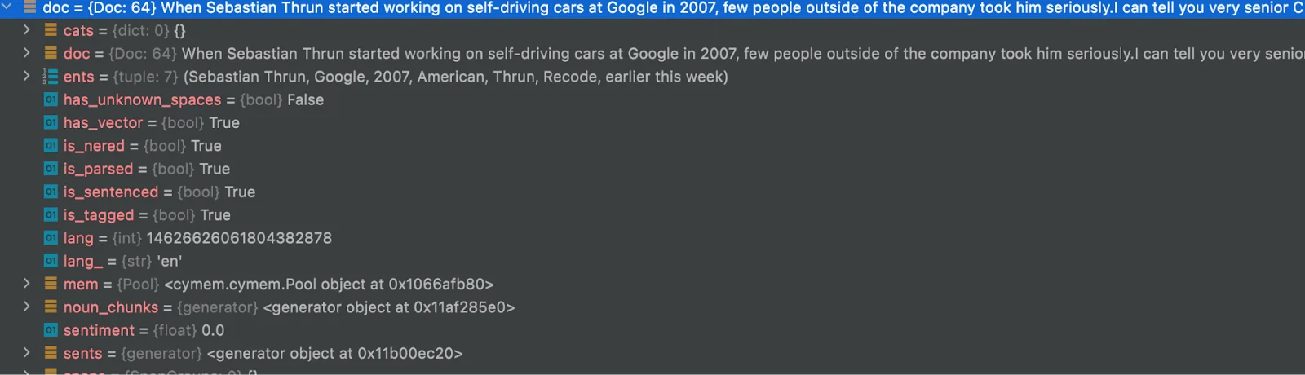Viewport: 1305px width, 375px height.
Task: Collapse the top-level doc variable node
Action: pos(7,7)
